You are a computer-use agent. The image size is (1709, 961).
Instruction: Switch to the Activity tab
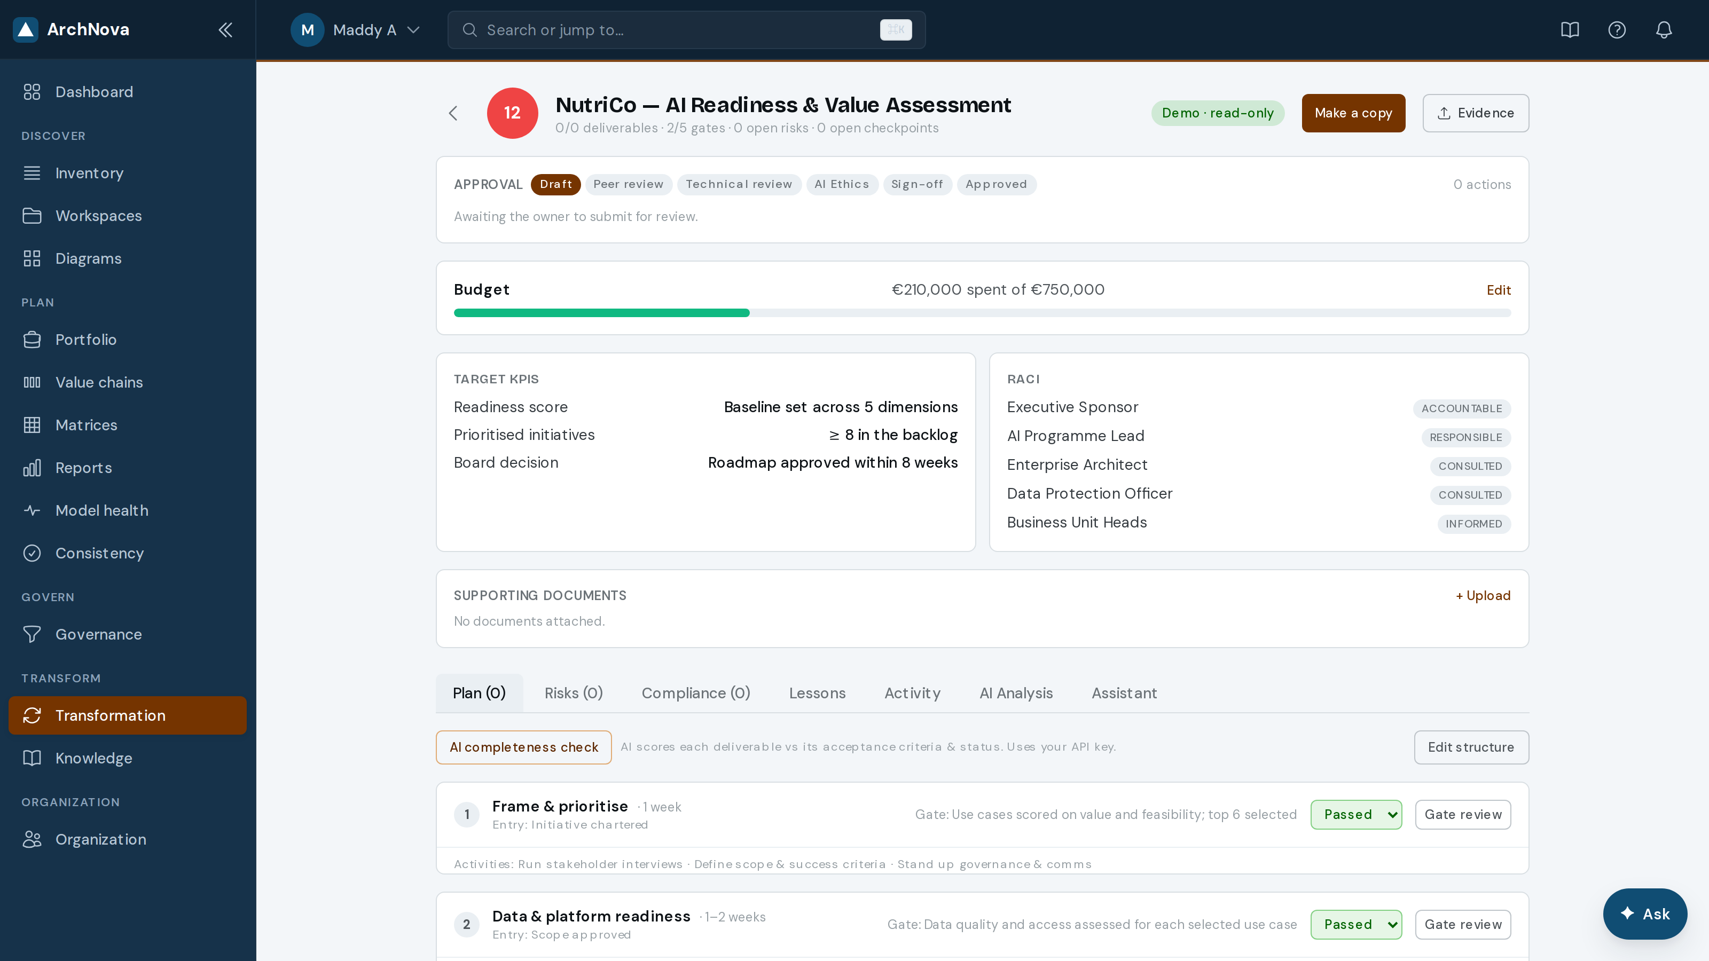(912, 693)
